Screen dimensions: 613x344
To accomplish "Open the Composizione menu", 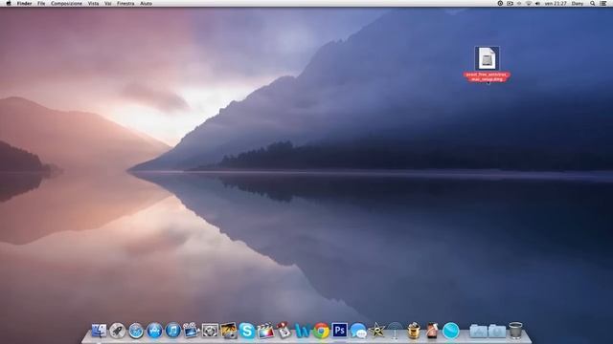I will click(66, 3).
